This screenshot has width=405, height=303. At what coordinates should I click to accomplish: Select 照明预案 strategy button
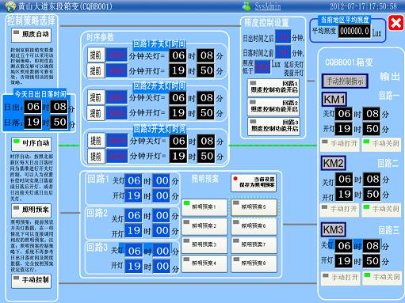pos(31,210)
